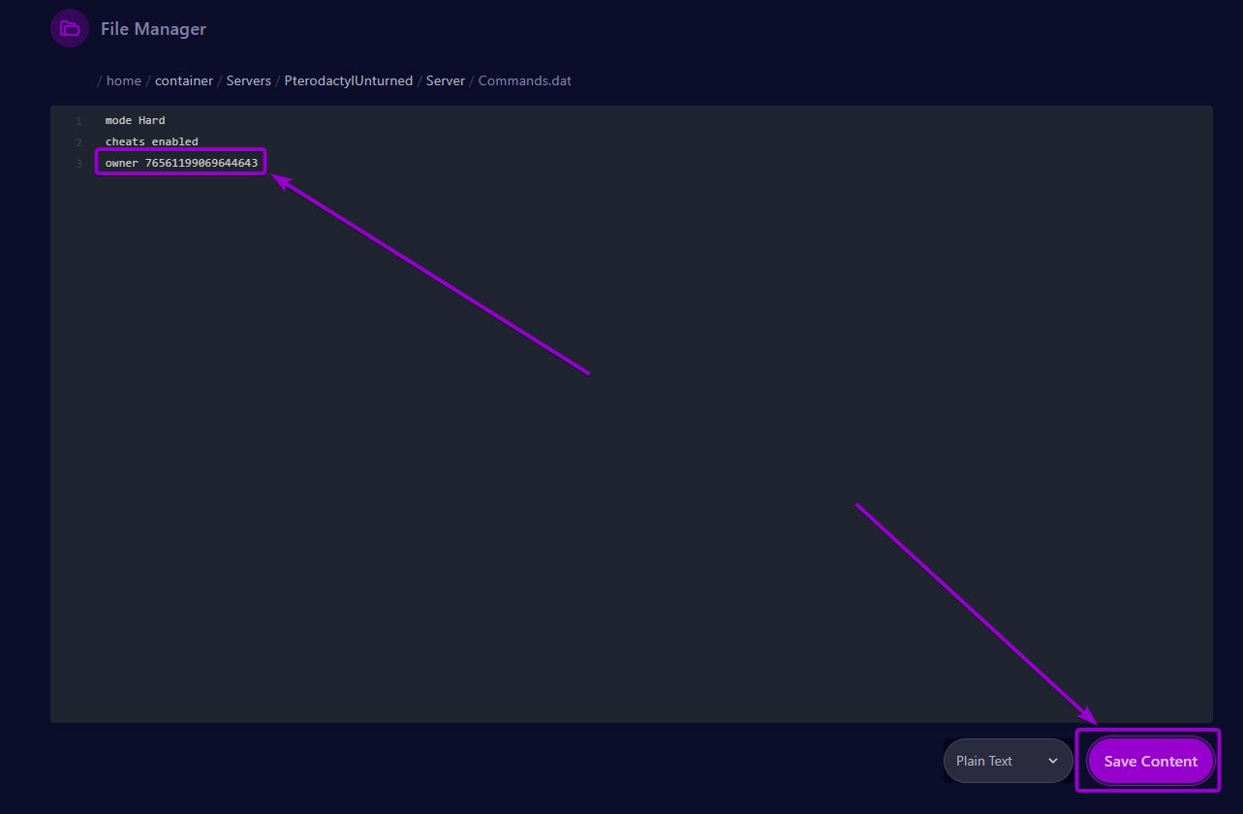This screenshot has height=814, width=1243.
Task: Select line number 2 in the gutter
Action: tap(78, 142)
